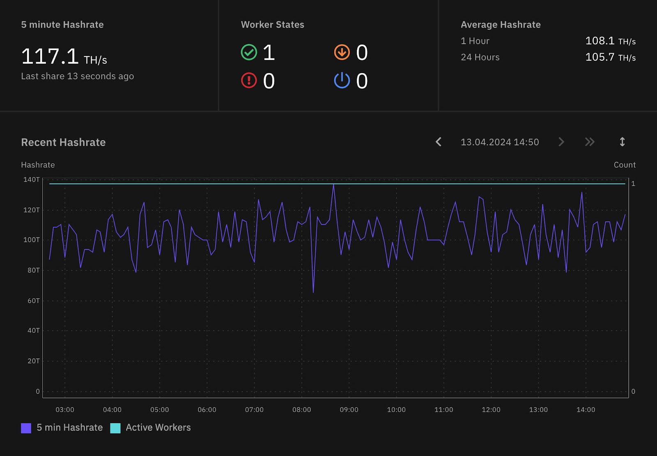Viewport: 657px width, 456px height.
Task: Click the active worker count 1 beside checkmark
Action: tap(269, 53)
